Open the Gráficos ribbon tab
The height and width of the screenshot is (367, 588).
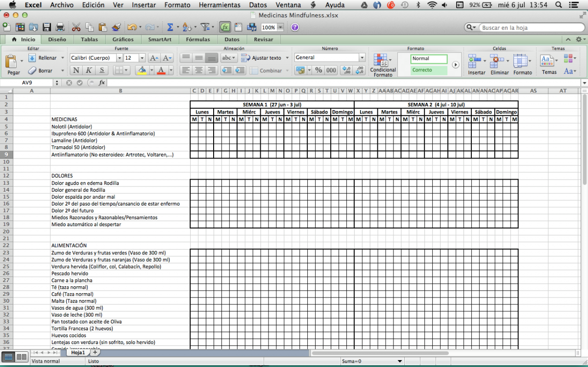point(122,40)
